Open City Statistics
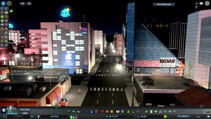 (183, 116)
